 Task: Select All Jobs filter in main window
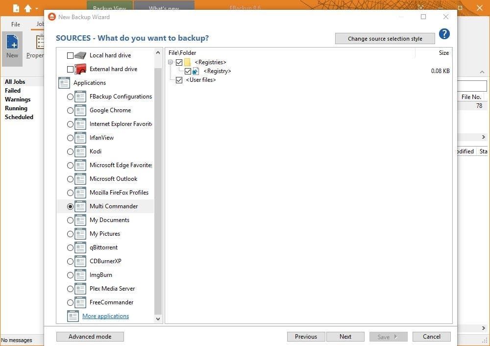15,82
